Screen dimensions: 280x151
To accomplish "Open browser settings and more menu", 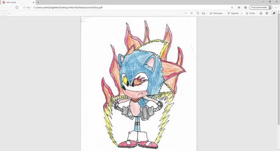I will pyautogui.click(x=276, y=8).
